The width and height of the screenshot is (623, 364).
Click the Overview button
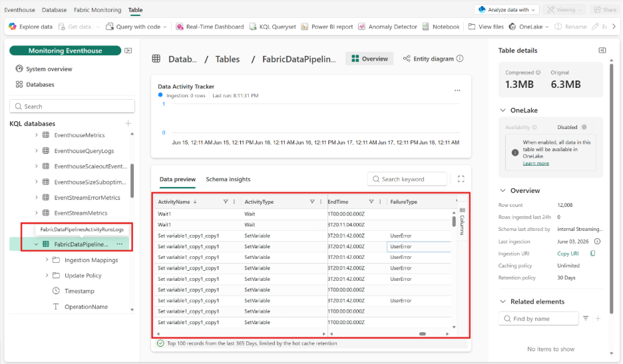(369, 59)
